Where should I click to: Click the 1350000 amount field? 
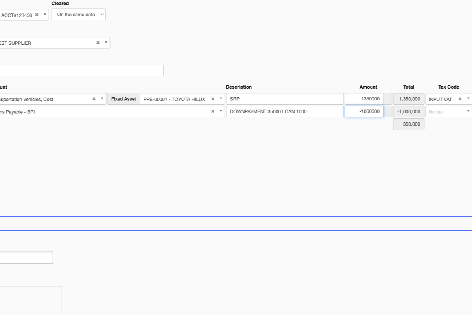pyautogui.click(x=364, y=99)
